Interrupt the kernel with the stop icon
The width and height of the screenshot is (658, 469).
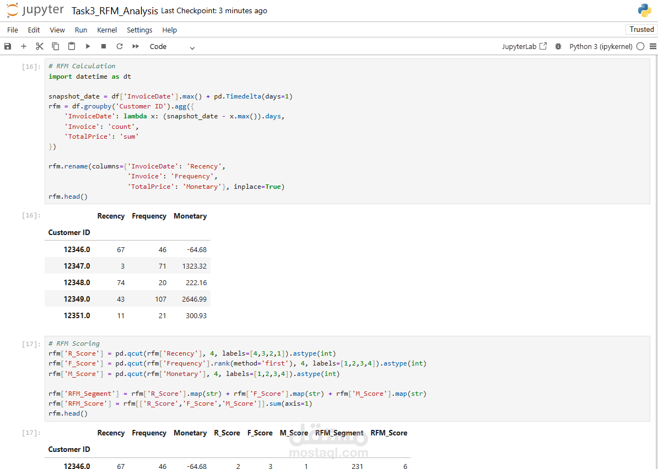point(104,47)
